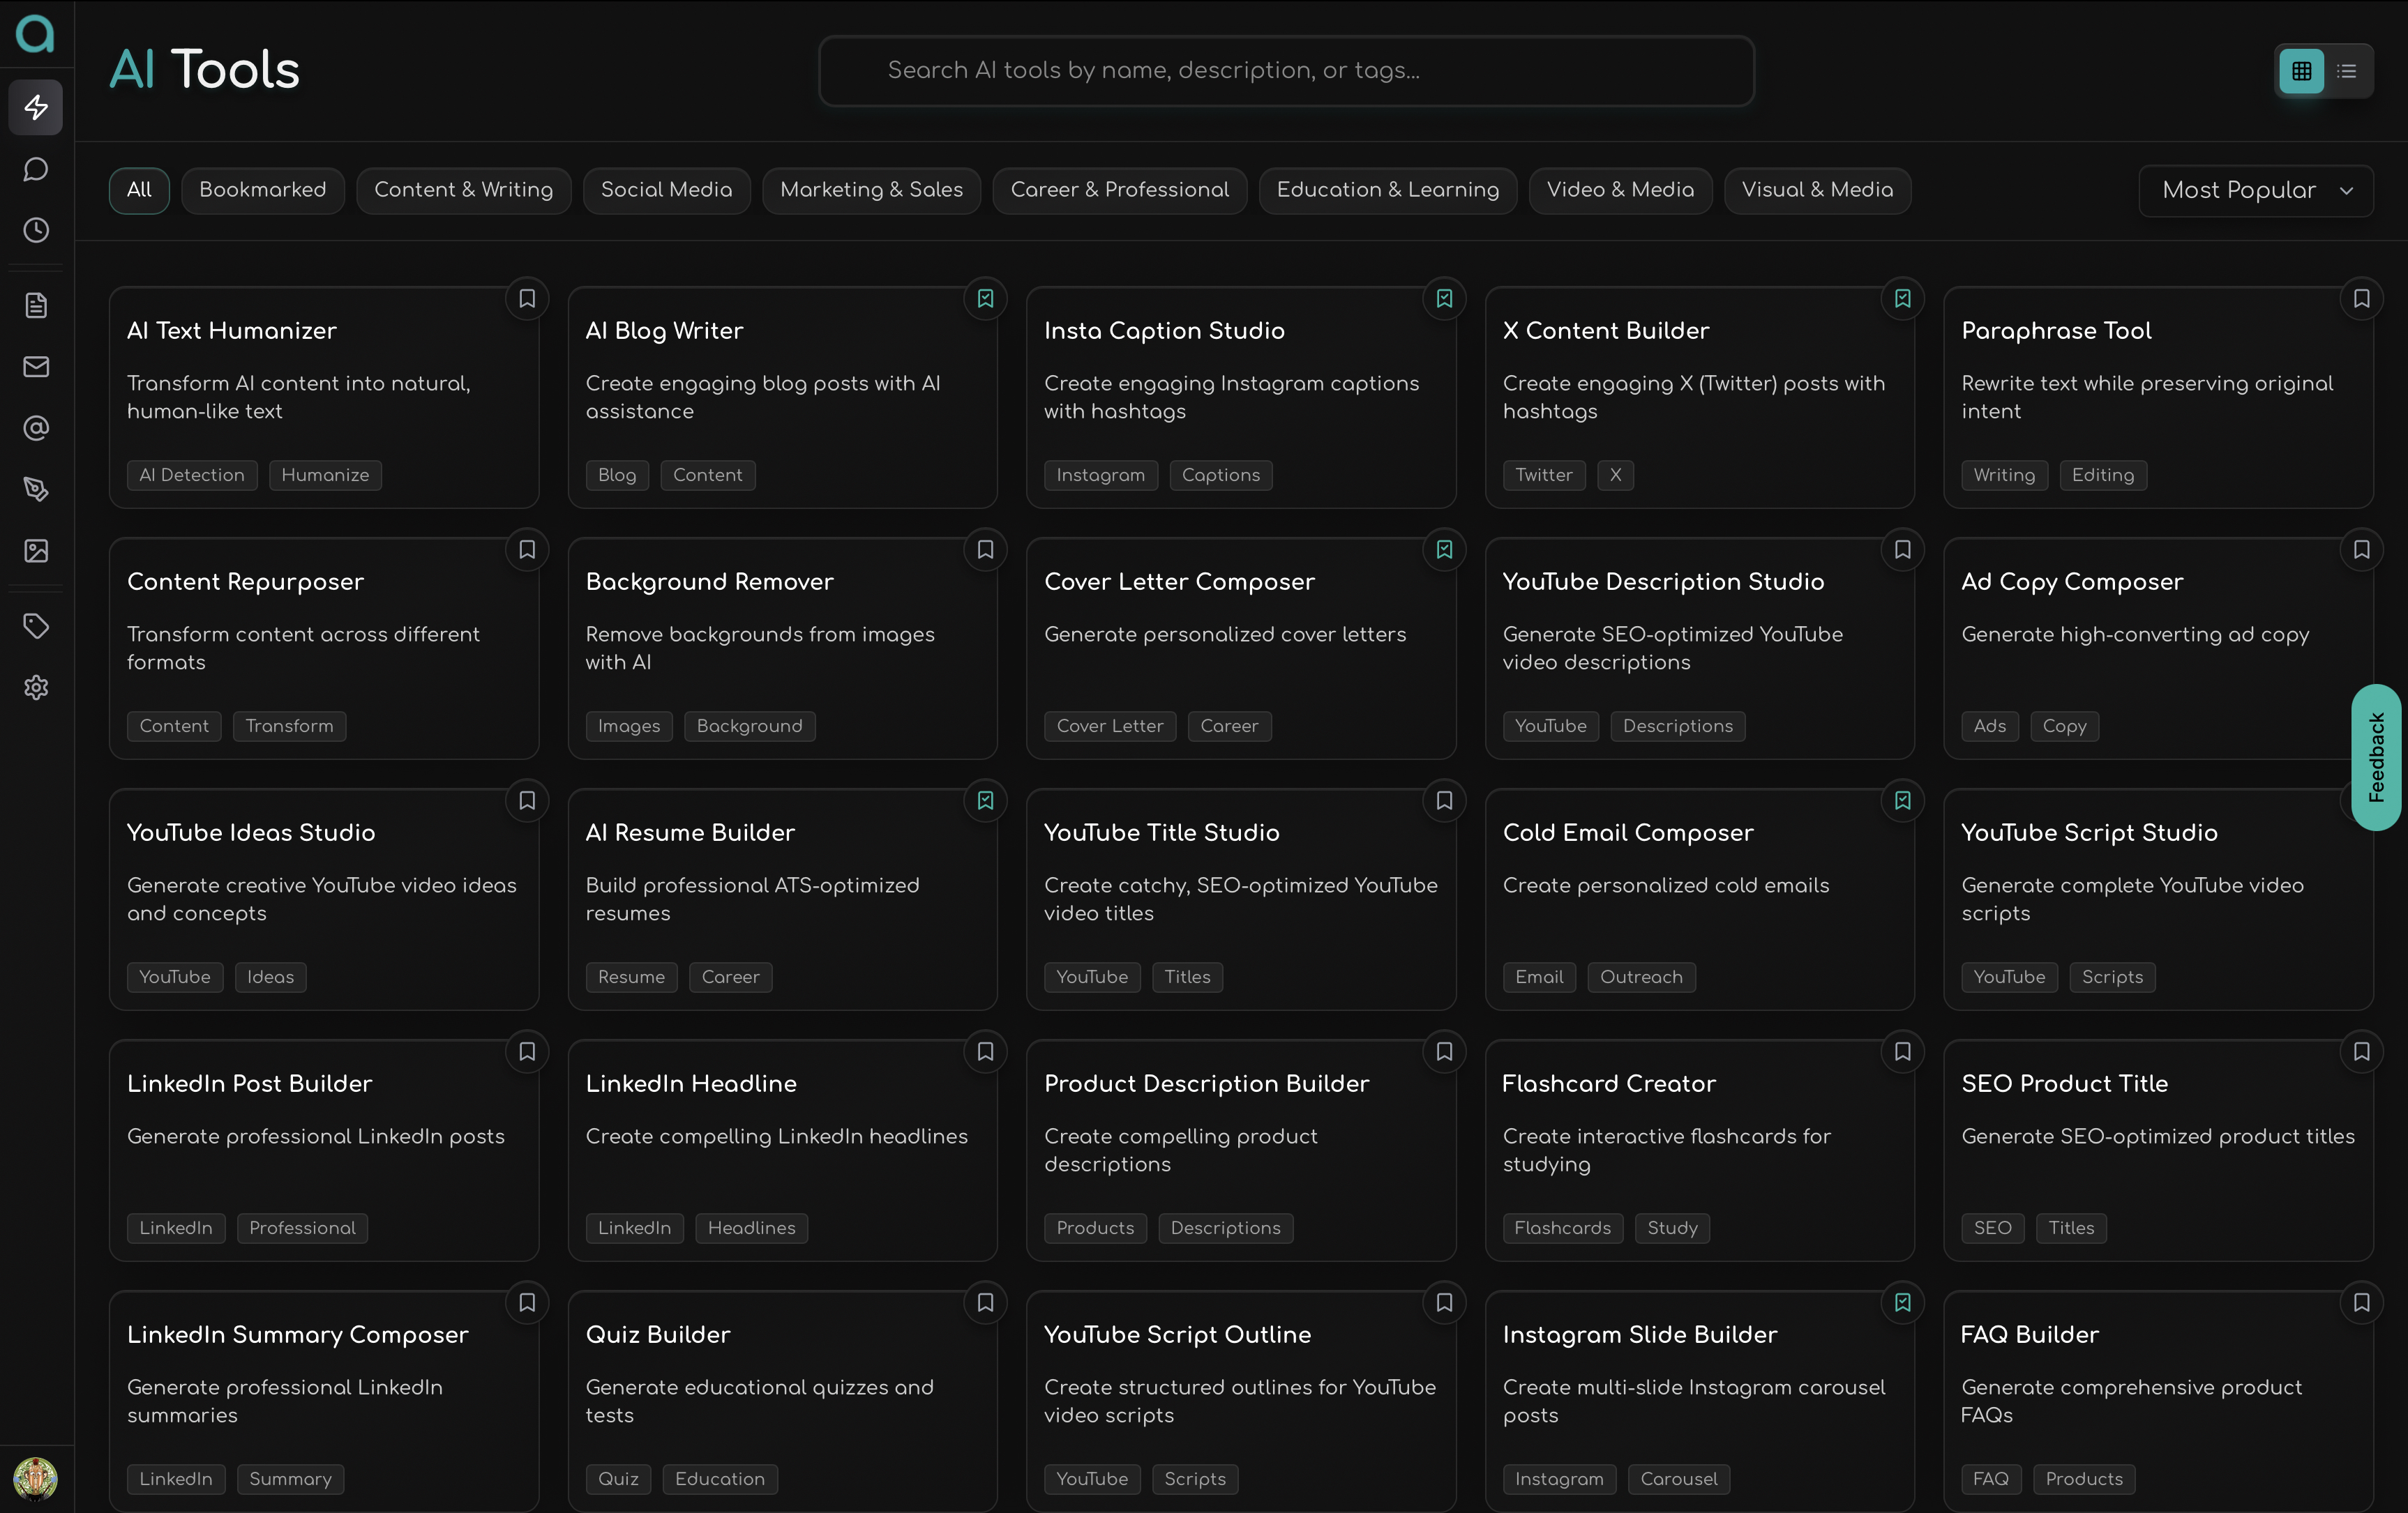Click the user avatar at bottom left
The height and width of the screenshot is (1513, 2408).
pyautogui.click(x=36, y=1479)
